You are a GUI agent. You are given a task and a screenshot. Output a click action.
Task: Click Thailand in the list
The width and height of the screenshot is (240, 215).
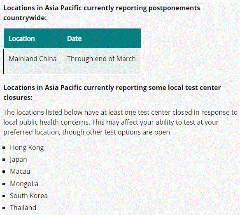pos(23,208)
